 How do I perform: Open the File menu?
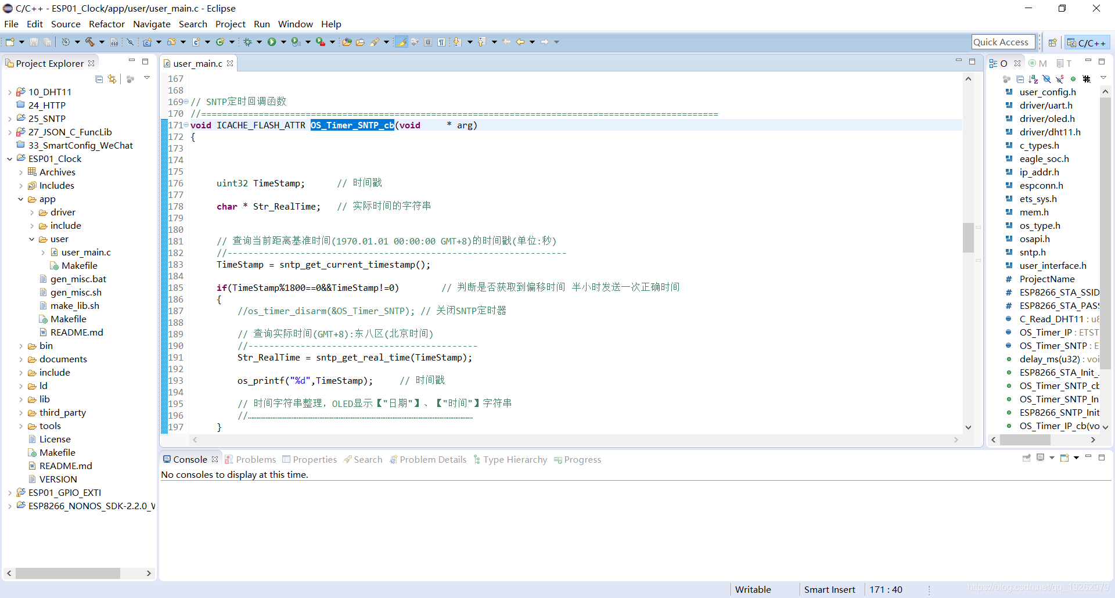[11, 24]
